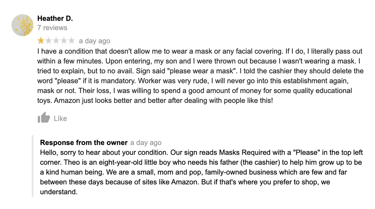Click the first line of Heather's review text
The width and height of the screenshot is (375, 209).
(200, 51)
